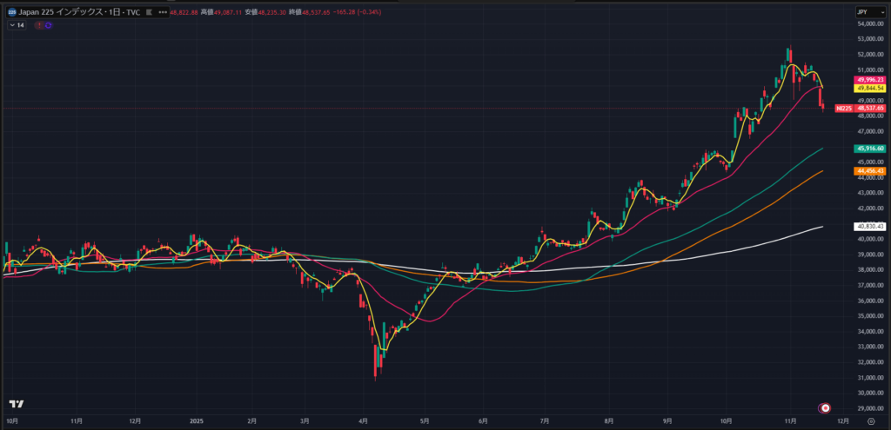
Task: Click the Japan 225 symbol logo icon
Action: pyautogui.click(x=10, y=13)
